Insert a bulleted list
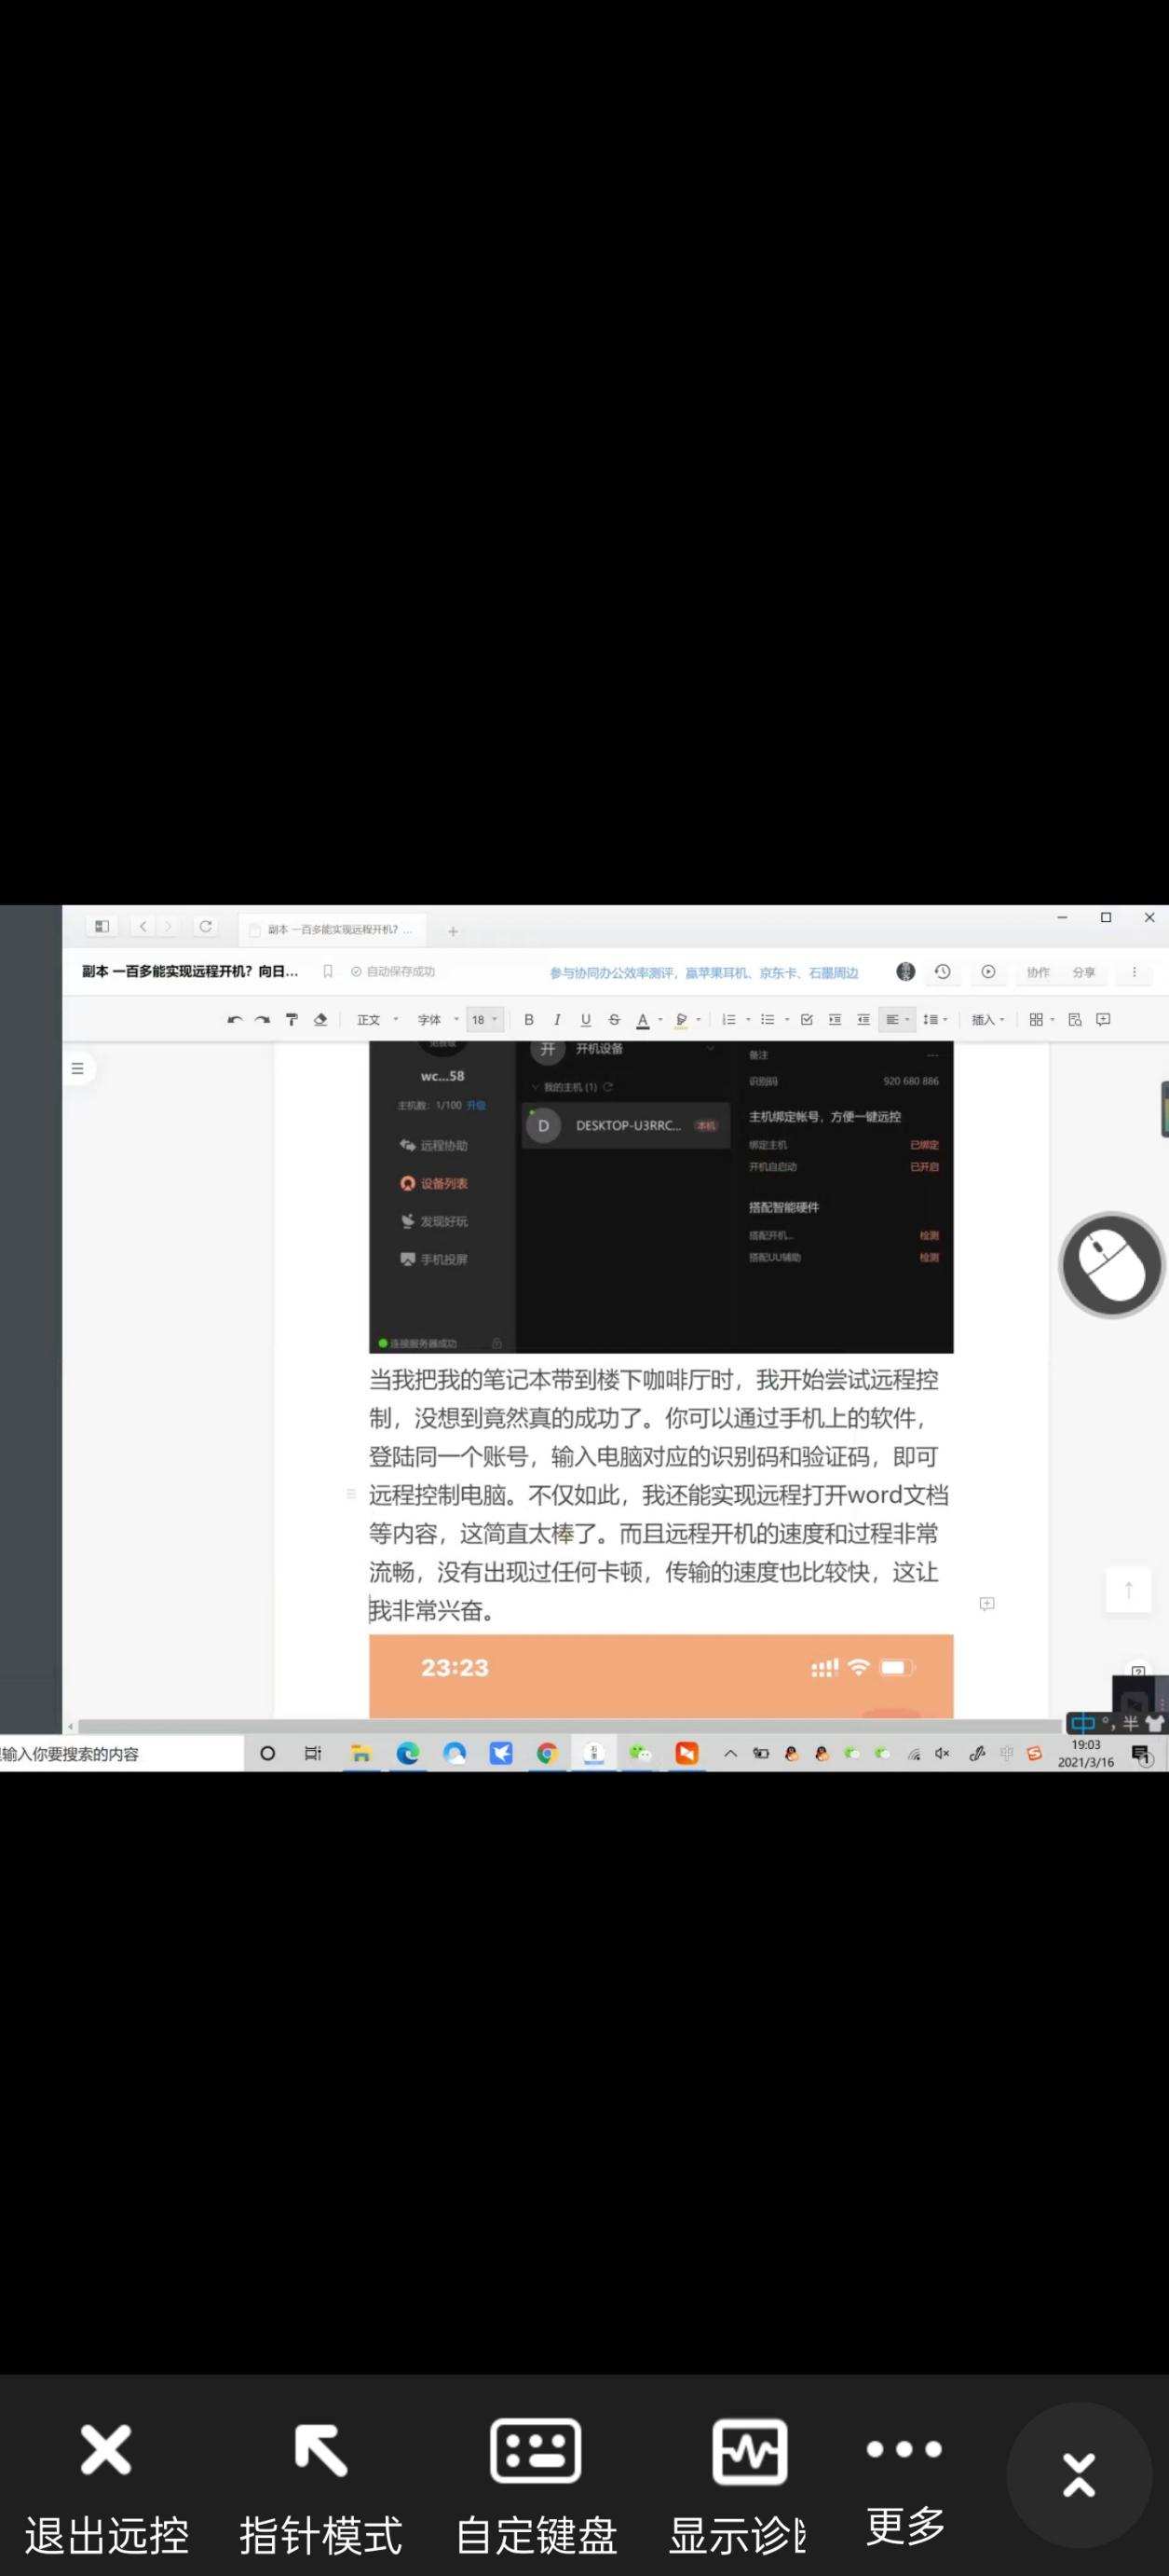This screenshot has width=1169, height=2576. pyautogui.click(x=768, y=1020)
